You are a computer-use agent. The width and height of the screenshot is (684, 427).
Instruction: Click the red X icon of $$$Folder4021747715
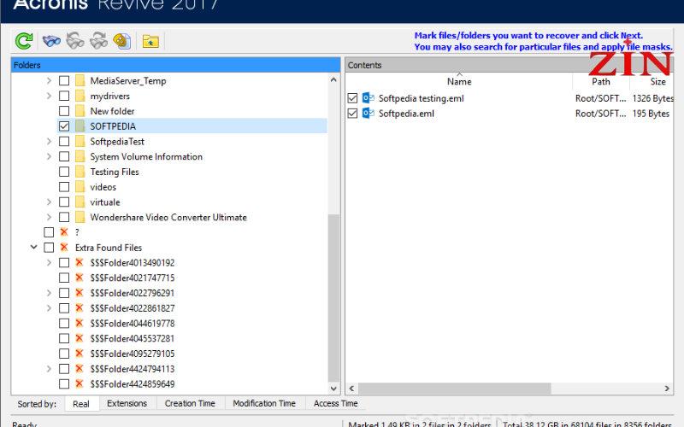79,277
